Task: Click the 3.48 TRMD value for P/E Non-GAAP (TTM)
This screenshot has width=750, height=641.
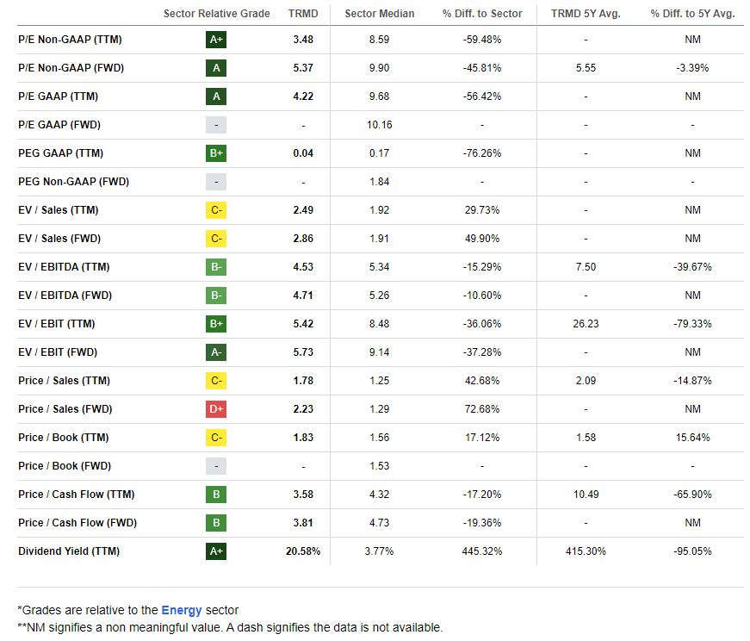Action: pos(303,40)
